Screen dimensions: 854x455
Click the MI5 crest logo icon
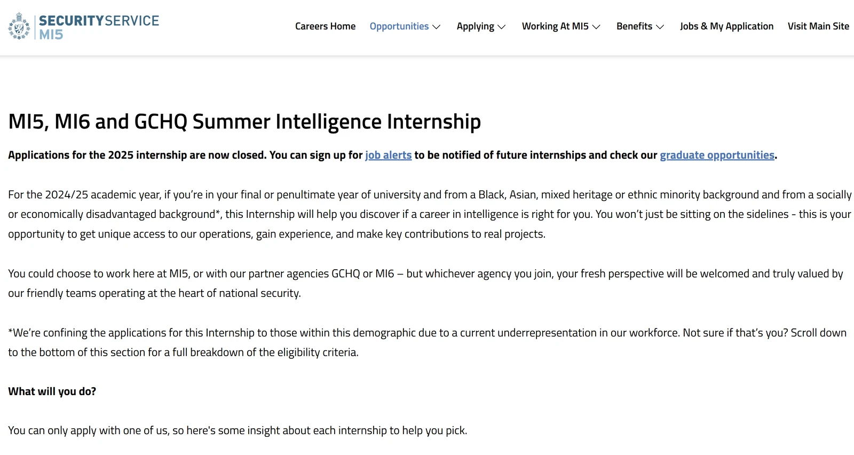pos(19,27)
